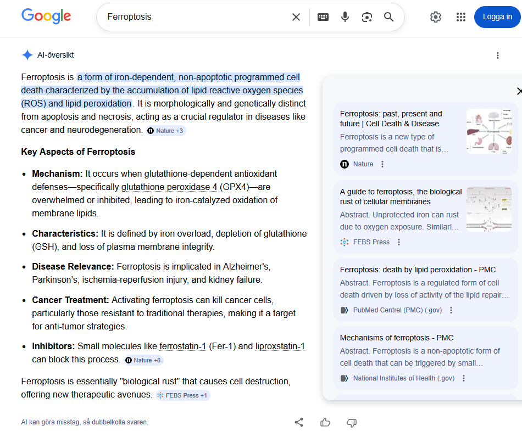The width and height of the screenshot is (522, 431).
Task: Give thumbs down feedback on AI overview
Action: click(352, 423)
